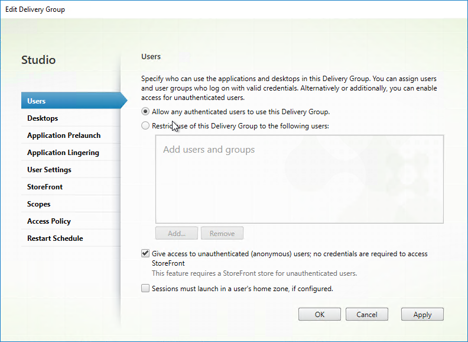
Task: Click the Edit Delivery Group window title
Action: coord(35,9)
